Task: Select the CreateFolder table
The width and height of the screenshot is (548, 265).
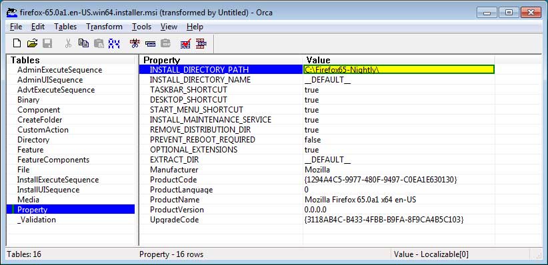Action: click(40, 120)
